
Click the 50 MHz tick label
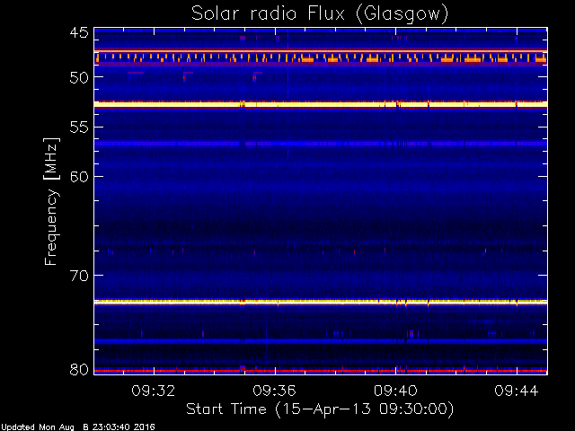(79, 77)
